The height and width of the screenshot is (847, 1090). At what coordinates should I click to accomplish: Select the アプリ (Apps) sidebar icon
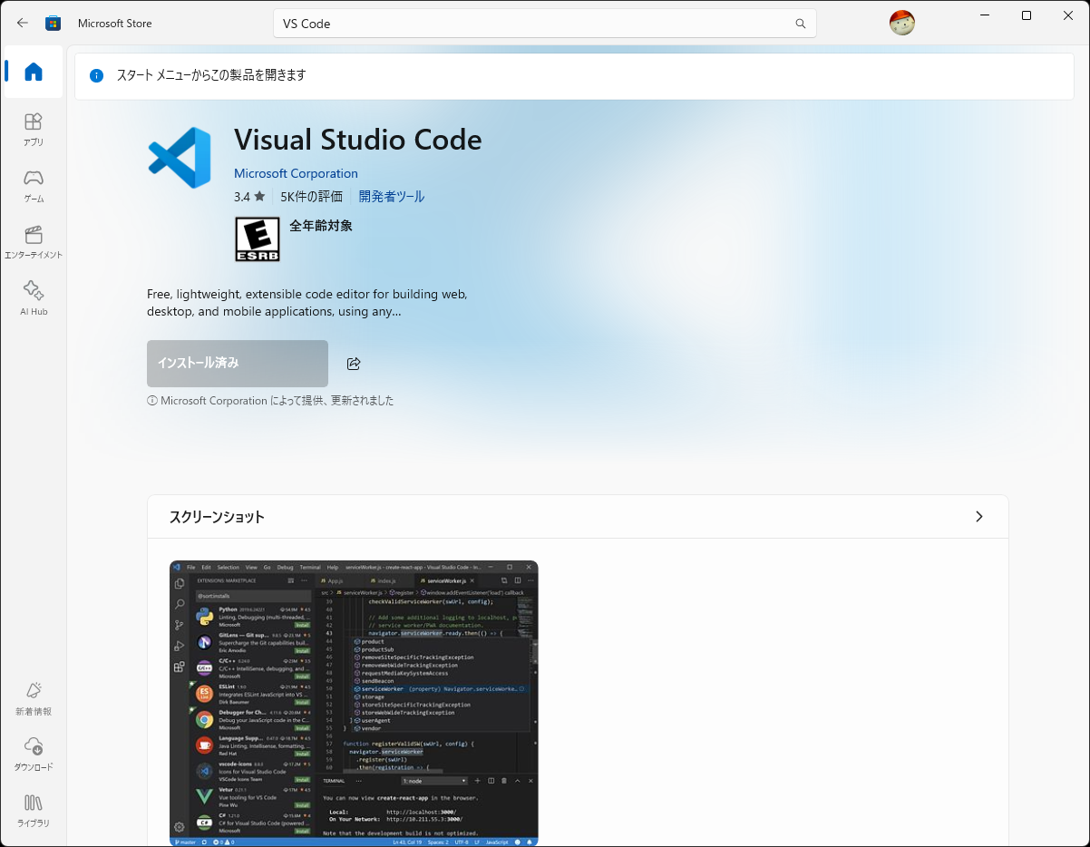(33, 127)
